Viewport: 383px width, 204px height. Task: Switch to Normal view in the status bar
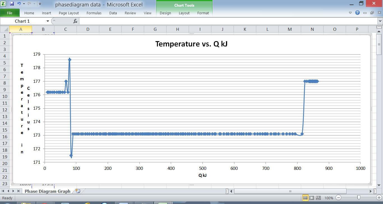pos(305,198)
